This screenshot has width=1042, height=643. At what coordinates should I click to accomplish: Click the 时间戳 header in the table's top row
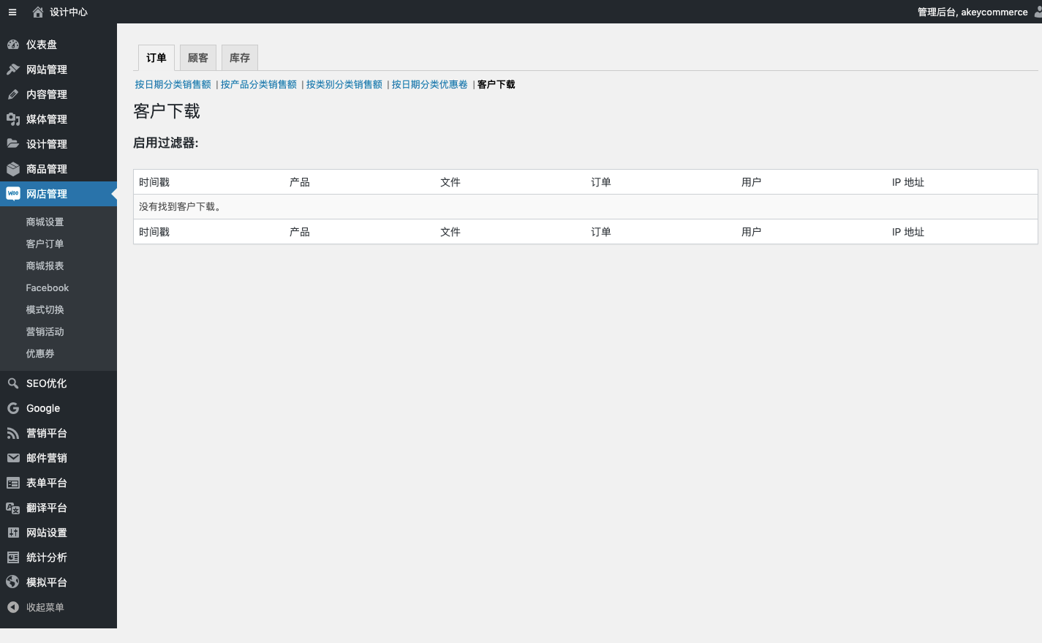tap(154, 182)
